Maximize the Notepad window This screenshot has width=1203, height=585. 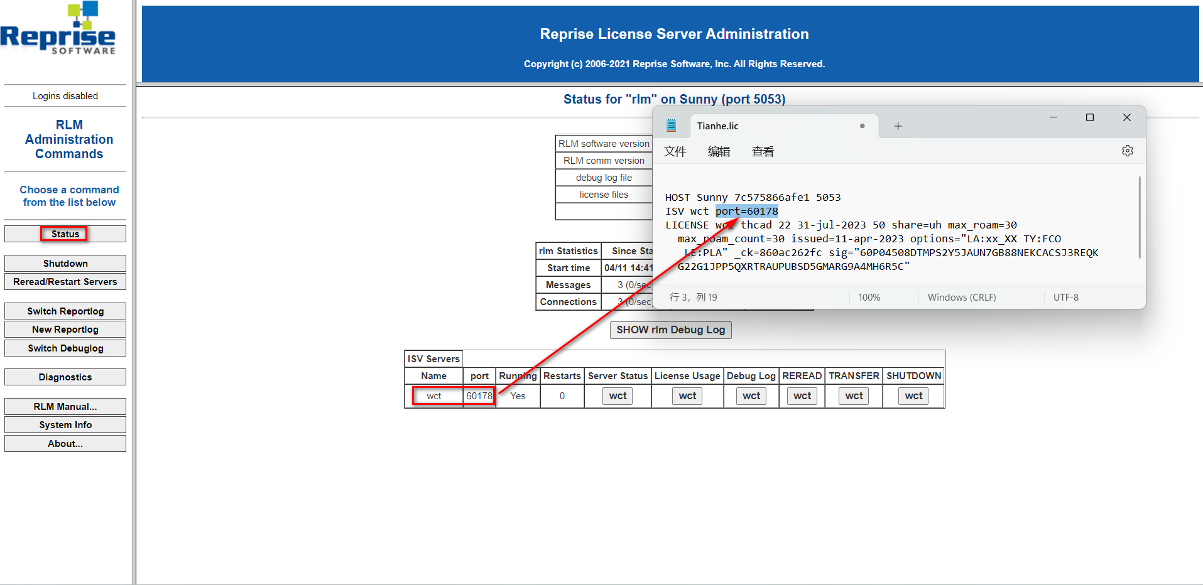click(x=1090, y=117)
